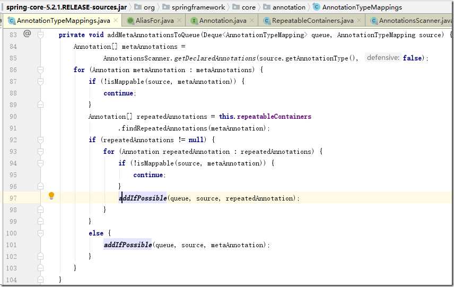Click the interface icon on Annotation.java tab
Screen dimensions: 454x287
click(194, 21)
